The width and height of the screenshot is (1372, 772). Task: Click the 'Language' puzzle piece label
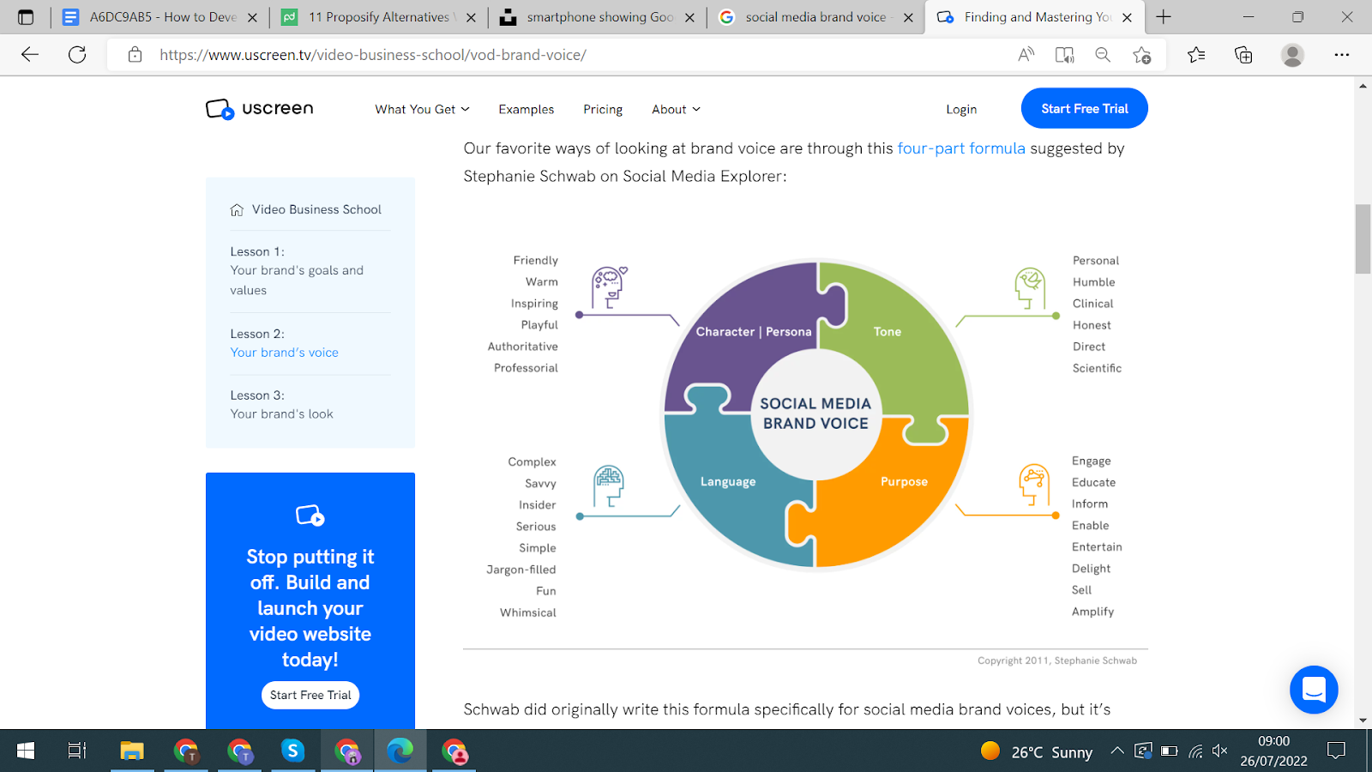[x=728, y=482]
